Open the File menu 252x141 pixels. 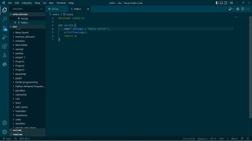pos(10,3)
